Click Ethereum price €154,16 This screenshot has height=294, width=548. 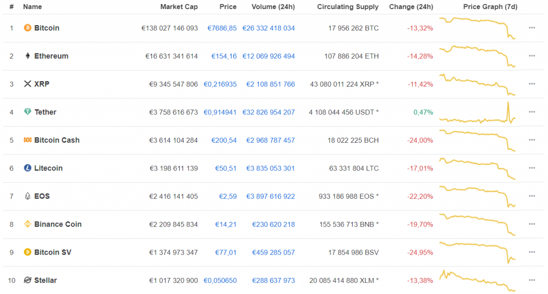click(224, 56)
